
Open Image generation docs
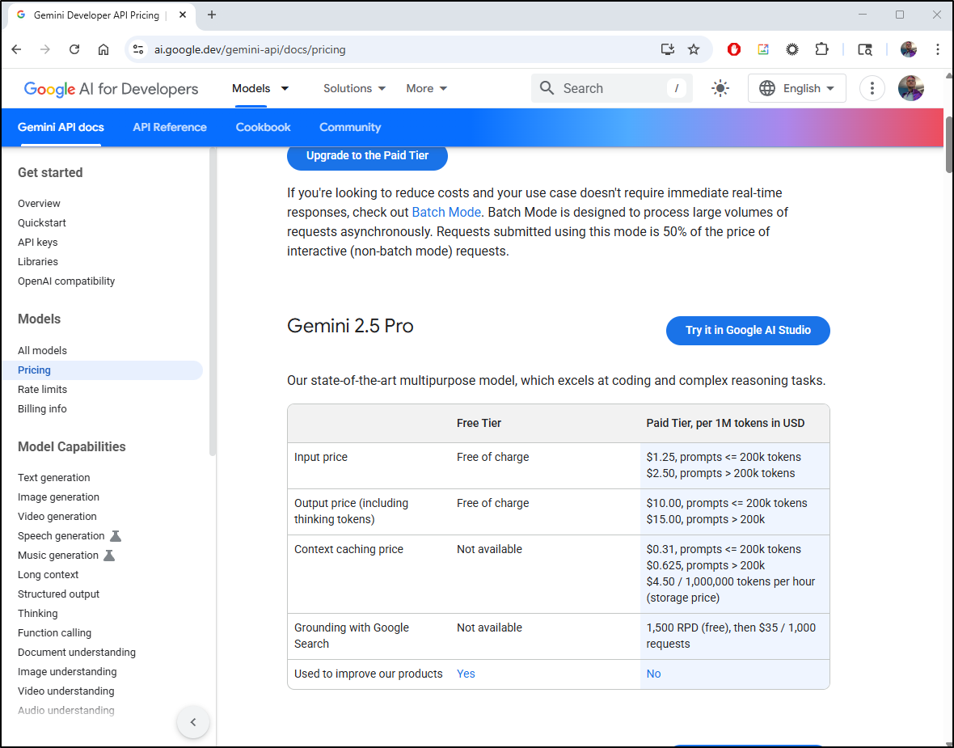coord(58,497)
